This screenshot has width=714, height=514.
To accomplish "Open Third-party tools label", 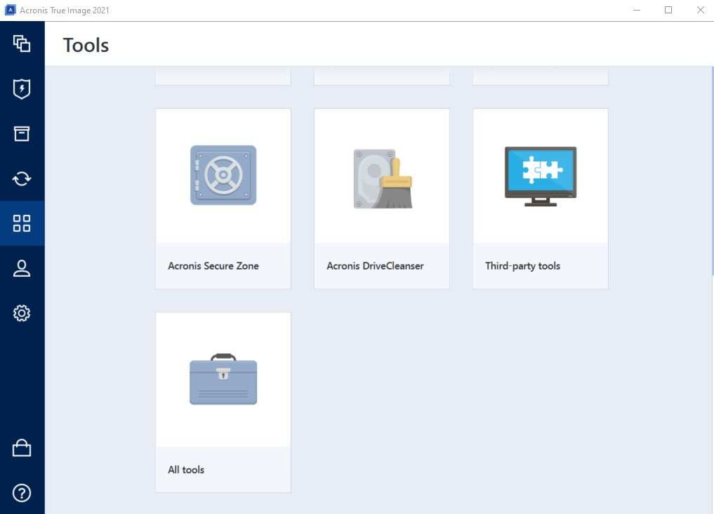I will (522, 266).
